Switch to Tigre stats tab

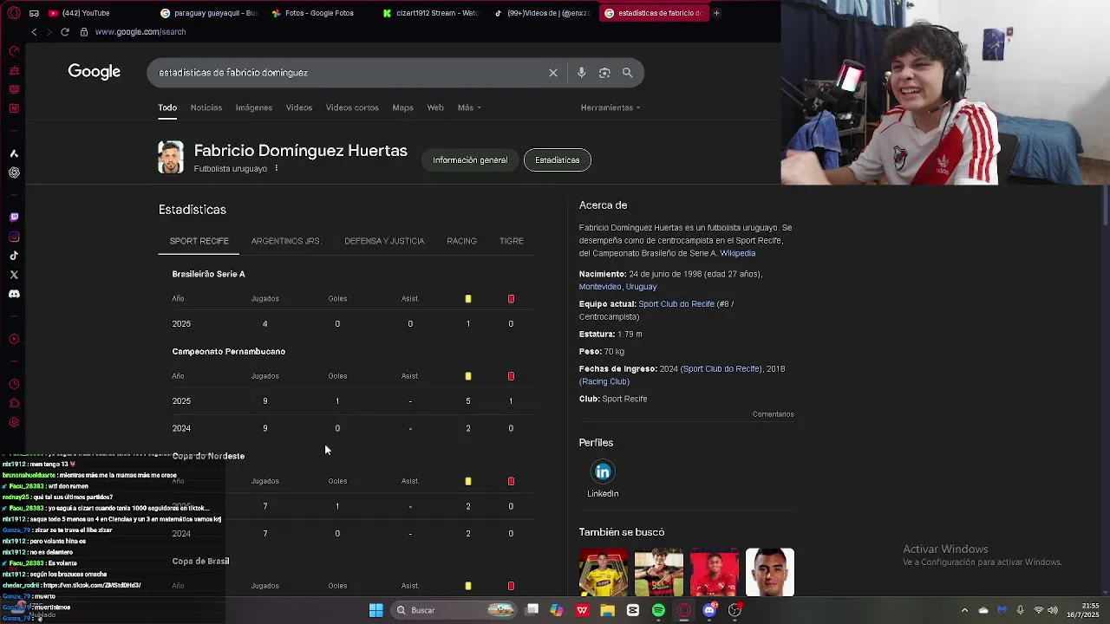click(x=511, y=241)
